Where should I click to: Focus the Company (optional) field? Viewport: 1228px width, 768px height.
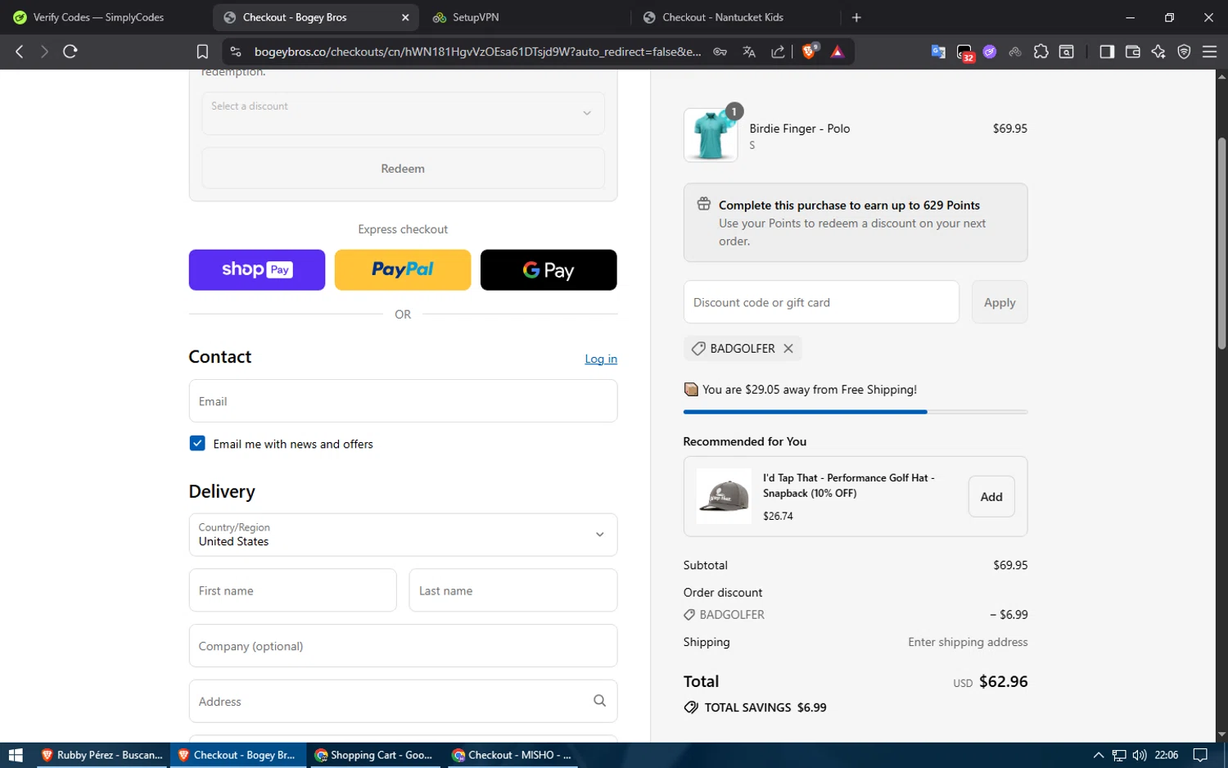tap(403, 646)
